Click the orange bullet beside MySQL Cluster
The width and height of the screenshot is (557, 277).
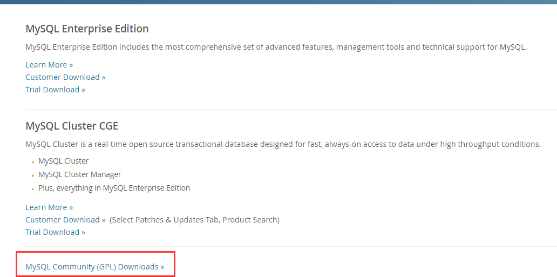coord(32,162)
